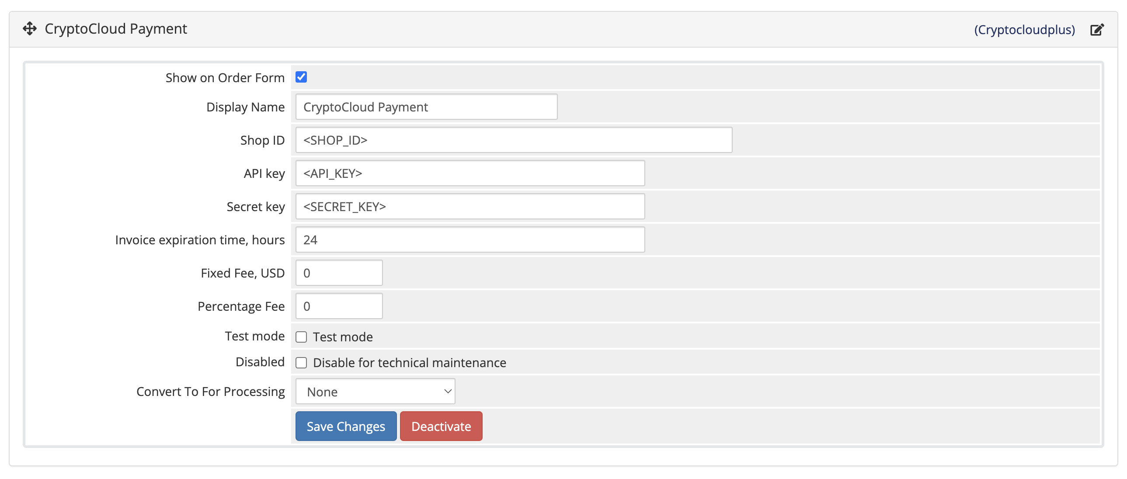Click 'Disable for technical maintenance' label text
1127x479 pixels.
(410, 363)
